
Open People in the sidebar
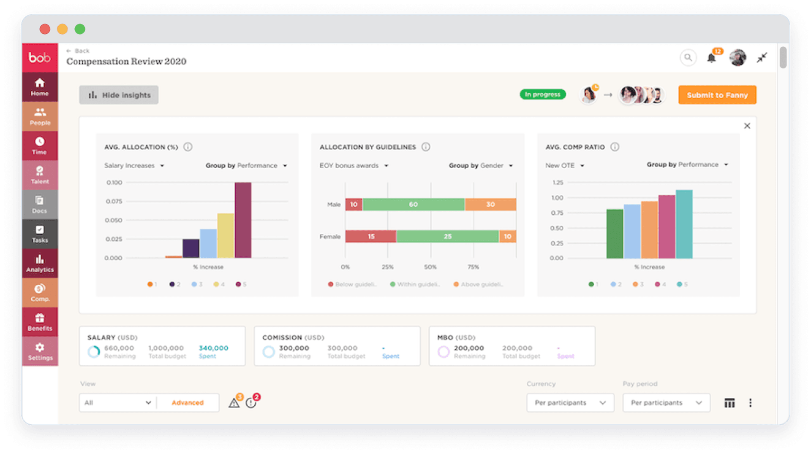pos(40,116)
